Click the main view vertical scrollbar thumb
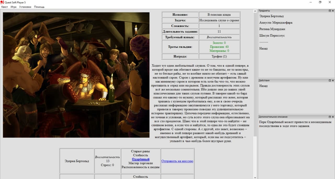Viewport: 335px width, 179px height. [255, 74]
